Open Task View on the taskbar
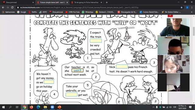The height and width of the screenshot is (110, 195). 17,107
